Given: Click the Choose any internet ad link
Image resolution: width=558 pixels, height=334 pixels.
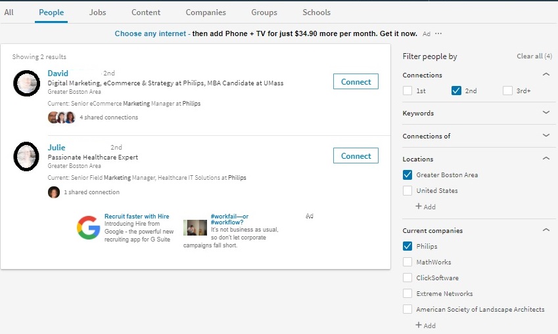Looking at the screenshot, I should [150, 33].
